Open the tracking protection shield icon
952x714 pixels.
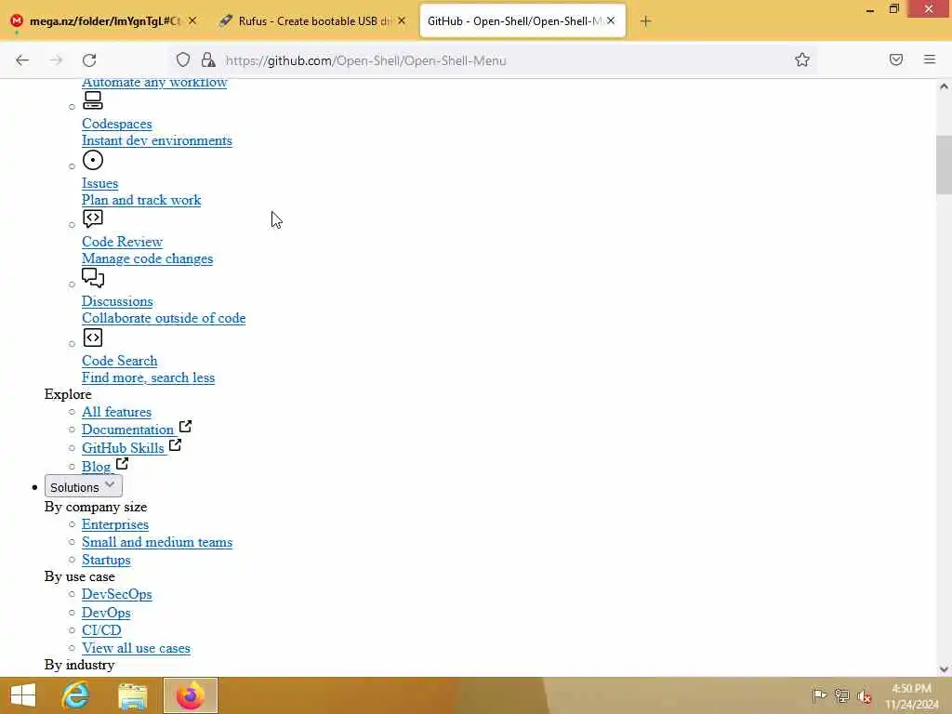click(183, 60)
